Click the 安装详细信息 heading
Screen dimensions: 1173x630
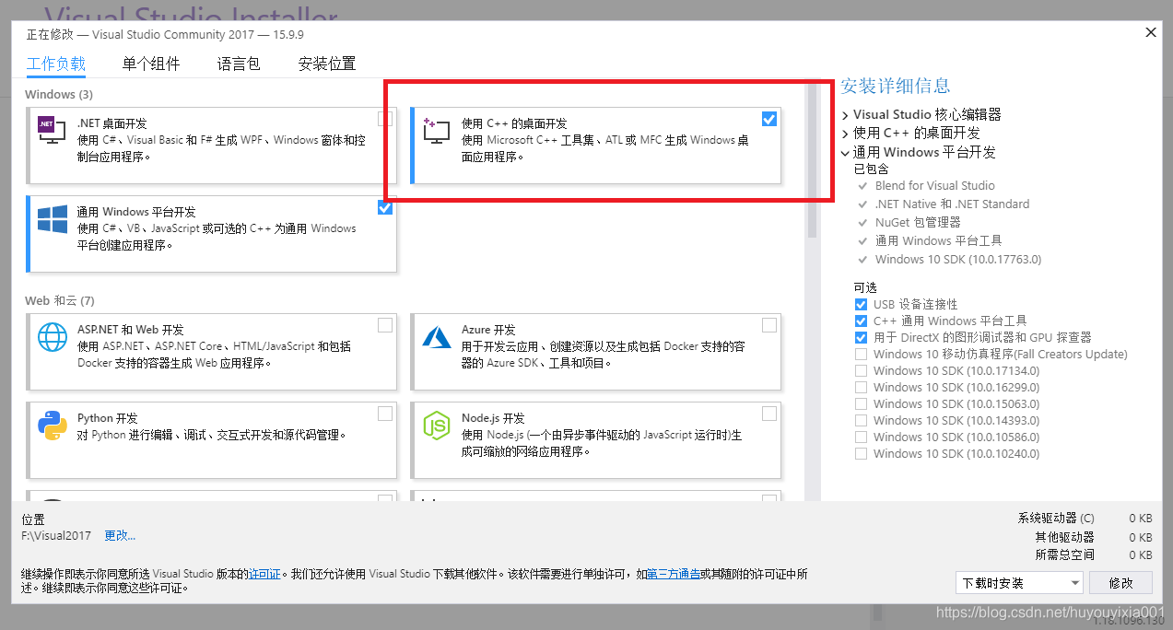click(x=895, y=86)
